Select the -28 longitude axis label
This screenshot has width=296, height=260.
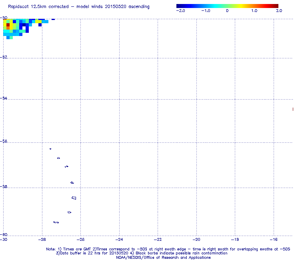(42, 240)
